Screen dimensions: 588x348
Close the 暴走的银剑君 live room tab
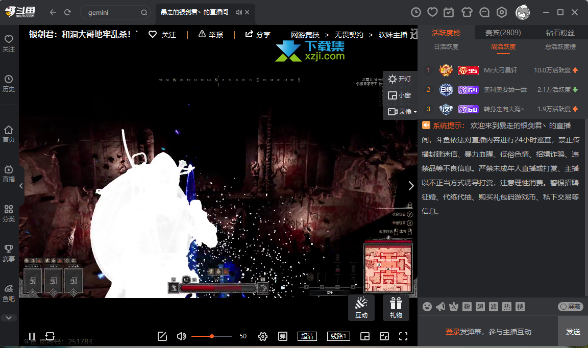(247, 12)
